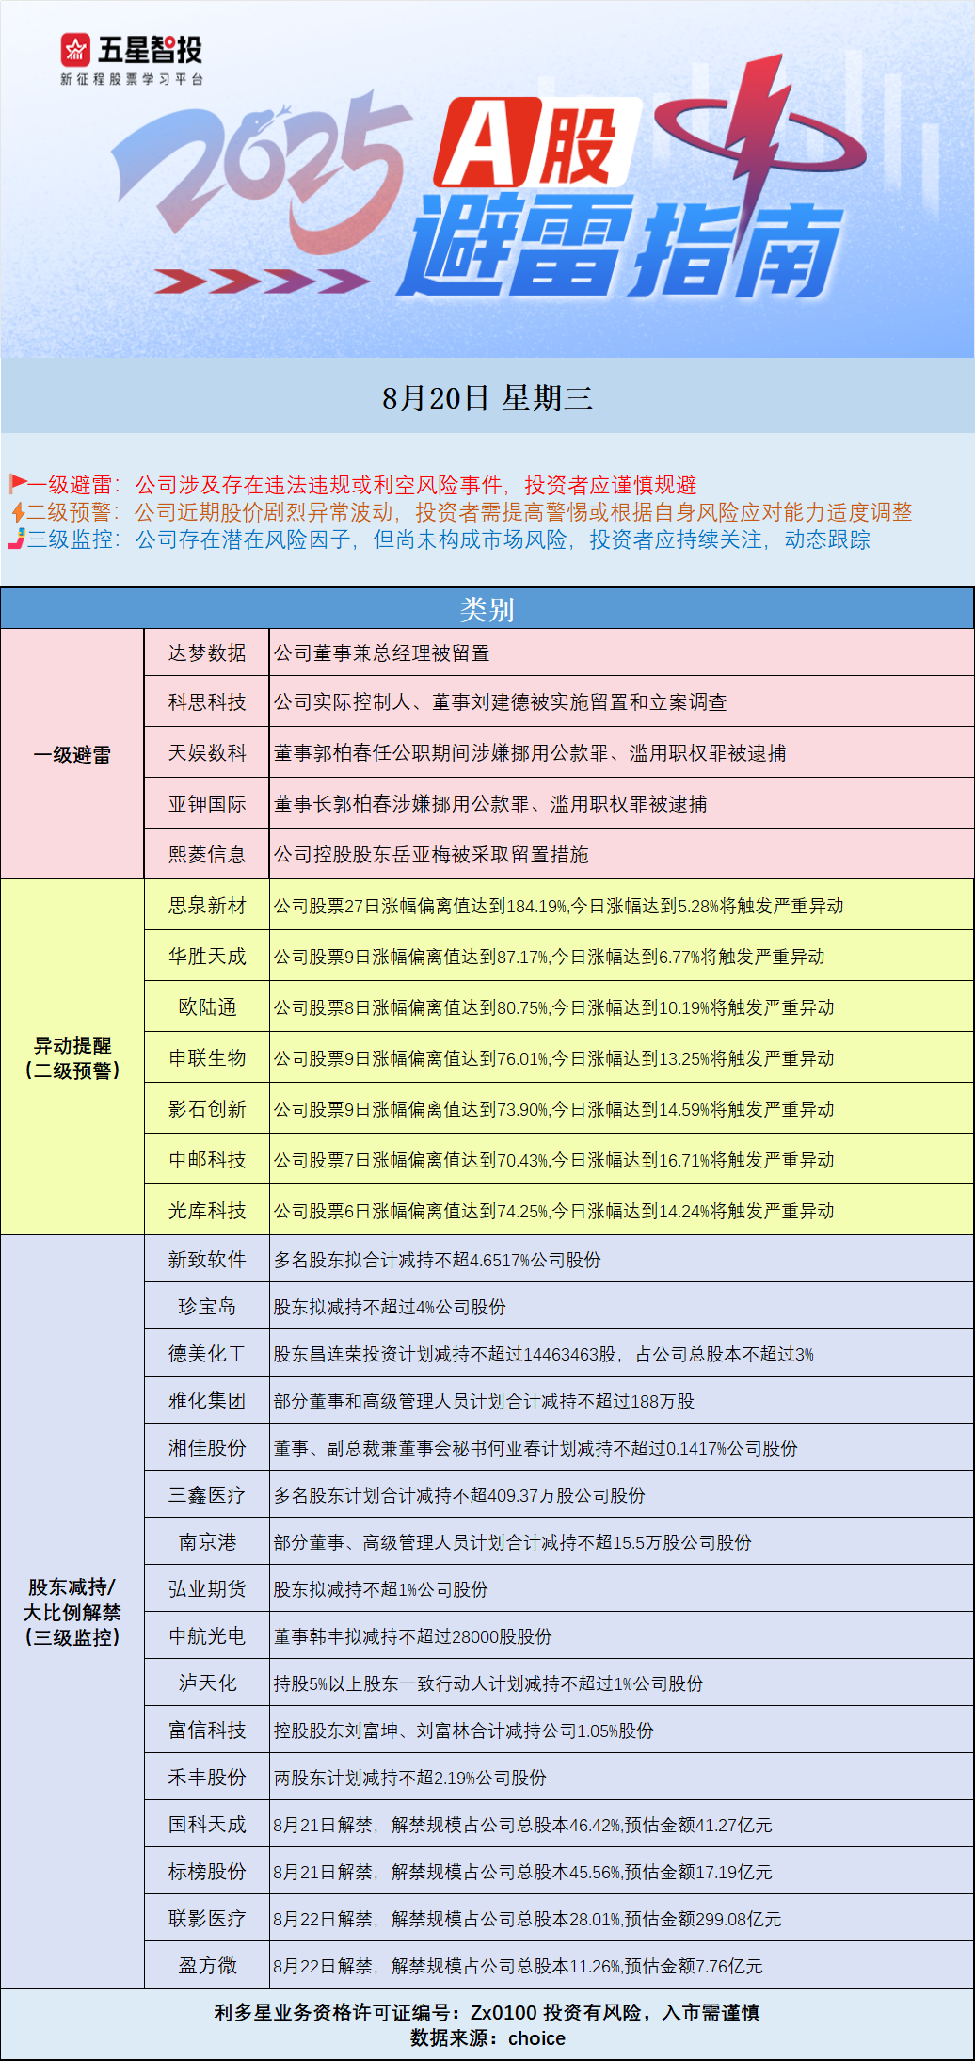This screenshot has width=975, height=2061.
Task: Click the 光库科技 stock name
Action: pos(207,1211)
